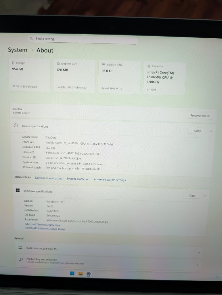The width and height of the screenshot is (222, 295).
Task: Copy the Device specifications
Action: coord(198,131)
